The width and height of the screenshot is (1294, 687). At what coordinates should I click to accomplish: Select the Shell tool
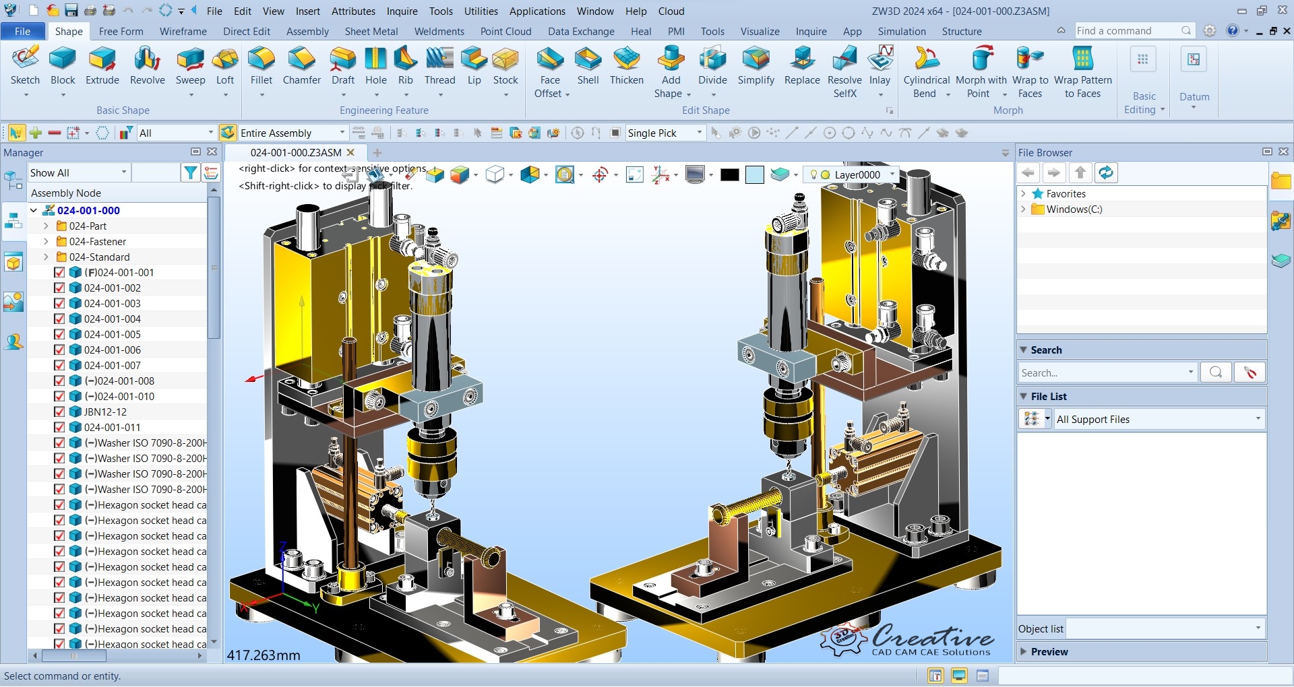click(x=588, y=66)
